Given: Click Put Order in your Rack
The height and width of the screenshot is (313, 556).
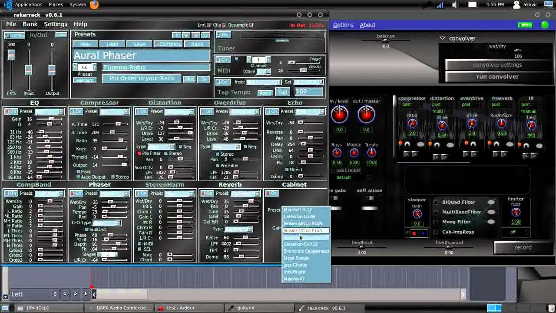Looking at the screenshot, I should point(142,78).
